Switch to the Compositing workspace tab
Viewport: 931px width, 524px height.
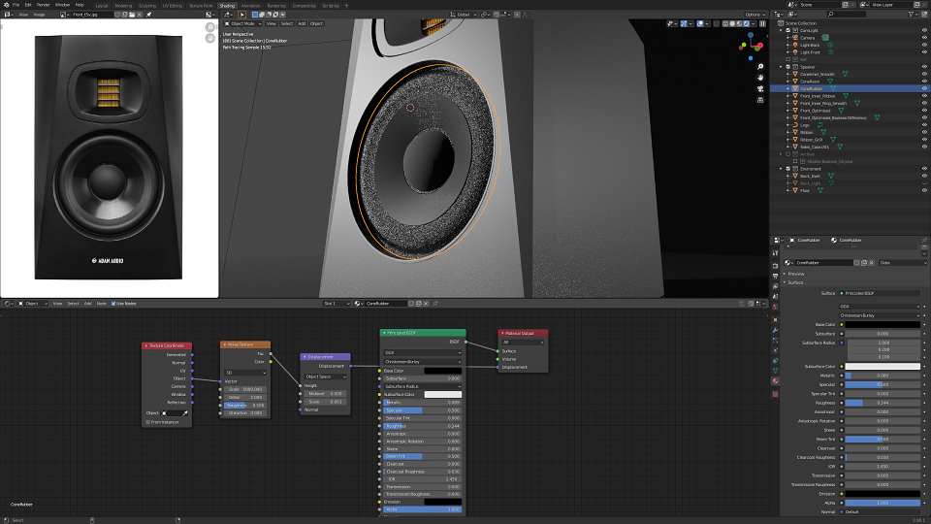click(x=304, y=6)
